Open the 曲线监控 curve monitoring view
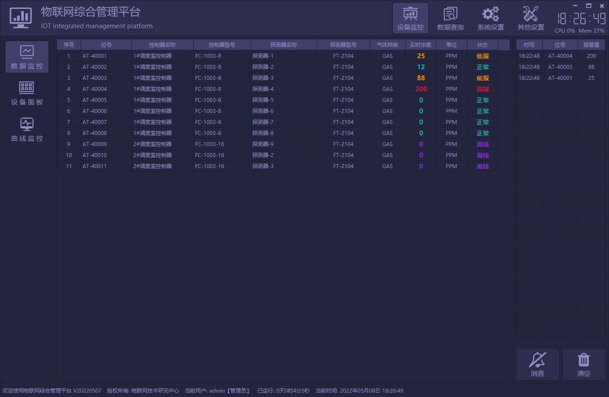 (27, 129)
